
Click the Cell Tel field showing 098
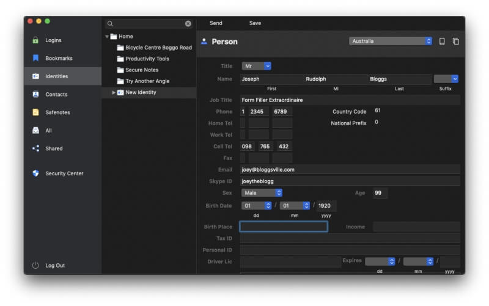click(x=248, y=147)
